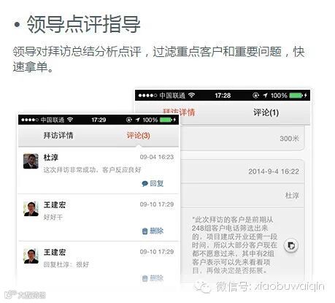
Task: Click the 杜淳 name in first comment
Action: click(x=51, y=158)
